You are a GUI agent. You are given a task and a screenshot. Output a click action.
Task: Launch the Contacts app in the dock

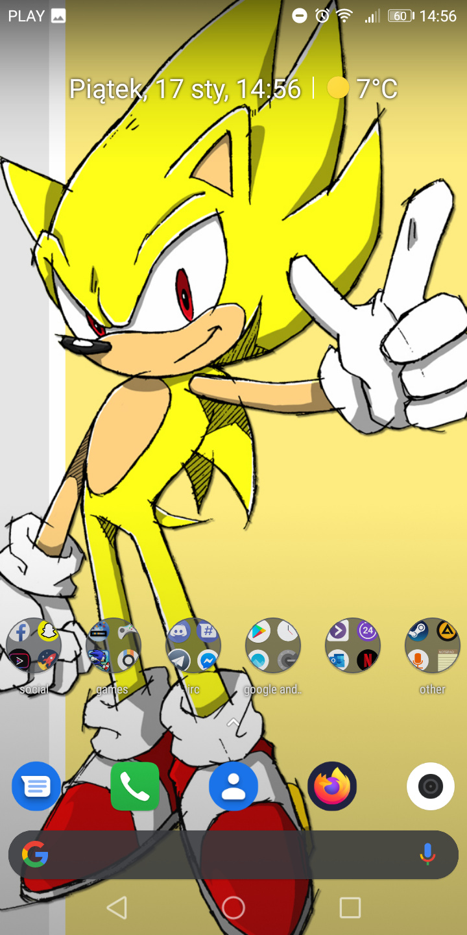(x=233, y=786)
